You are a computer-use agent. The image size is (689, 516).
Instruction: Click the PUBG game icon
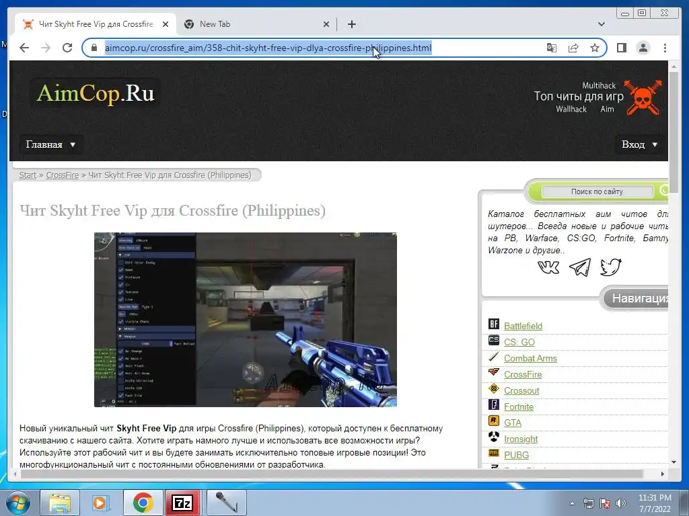[x=494, y=454]
